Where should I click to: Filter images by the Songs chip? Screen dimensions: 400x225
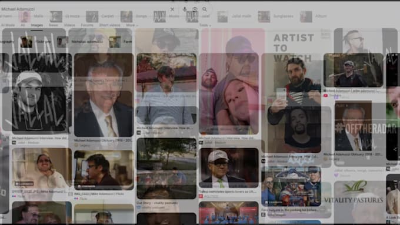(134, 16)
